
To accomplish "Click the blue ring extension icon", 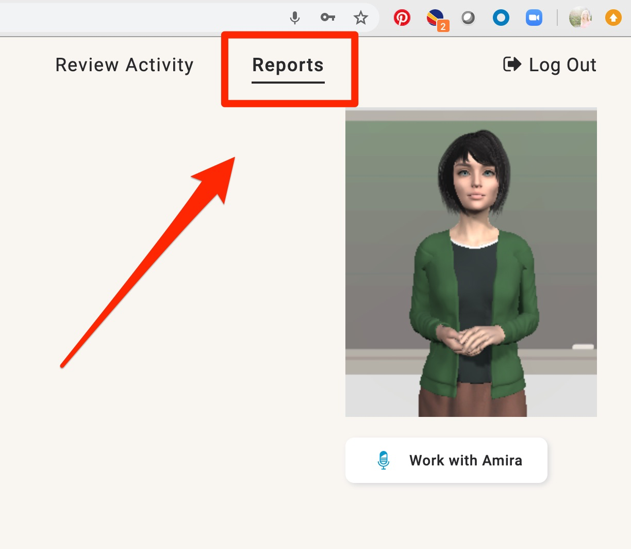I will click(501, 18).
